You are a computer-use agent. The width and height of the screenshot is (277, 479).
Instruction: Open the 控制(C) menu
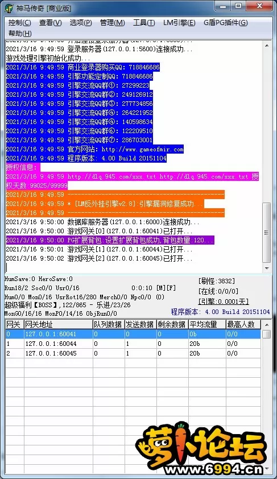(x=19, y=23)
